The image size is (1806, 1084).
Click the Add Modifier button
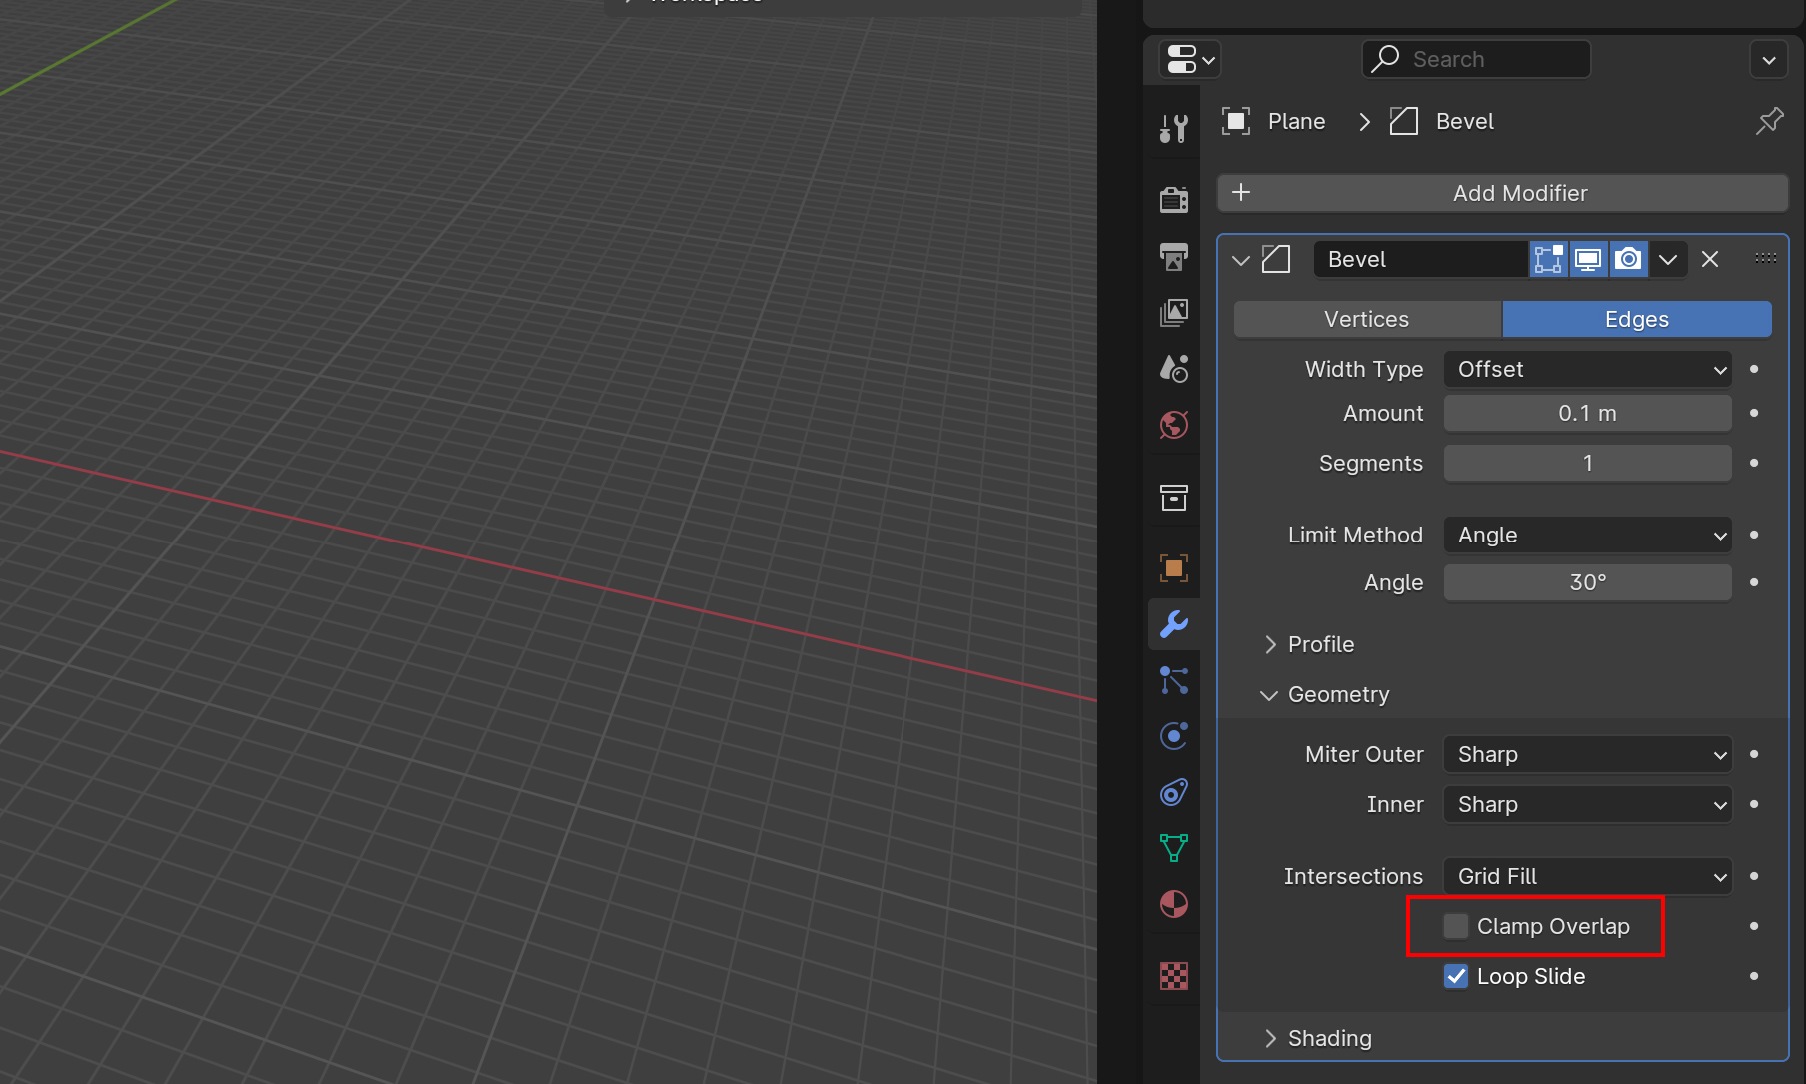(1503, 193)
